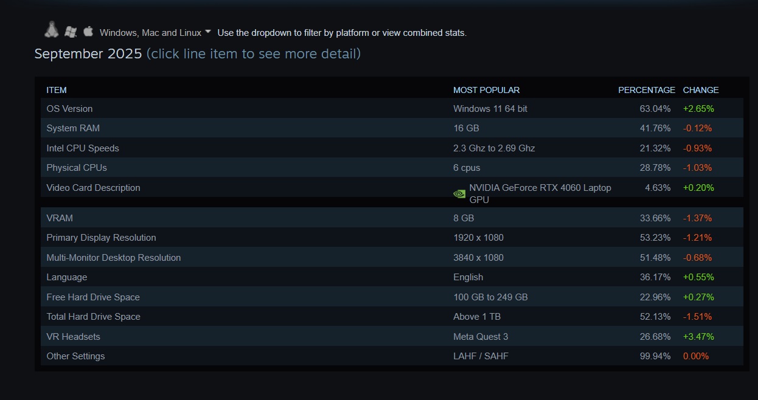Screen dimensions: 758x400
Task: Show Free Hard Drive Space details
Action: pos(93,297)
